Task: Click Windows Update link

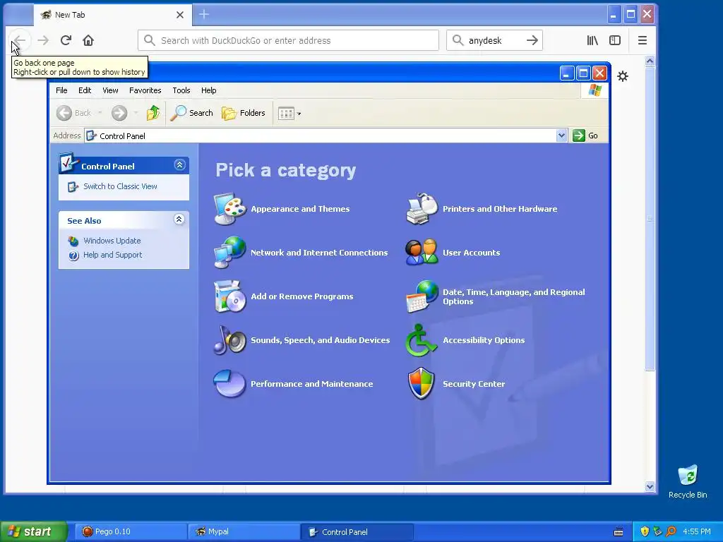Action: point(112,241)
